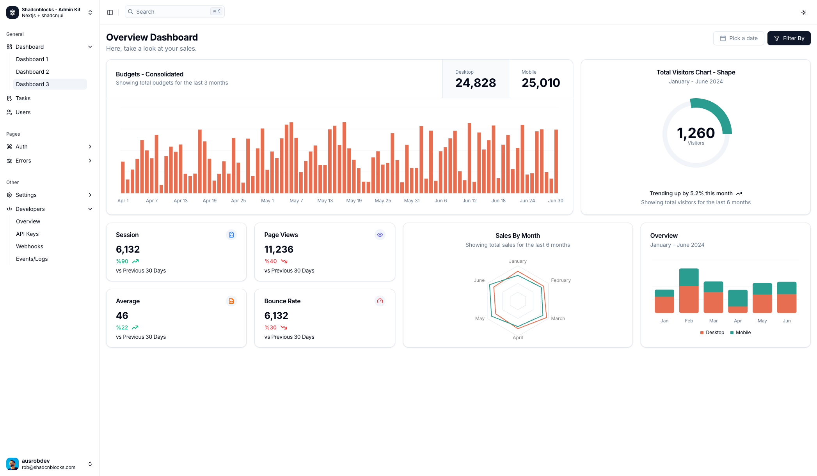The image size is (817, 476).
Task: Open Dashboard 1
Action: (x=50, y=59)
